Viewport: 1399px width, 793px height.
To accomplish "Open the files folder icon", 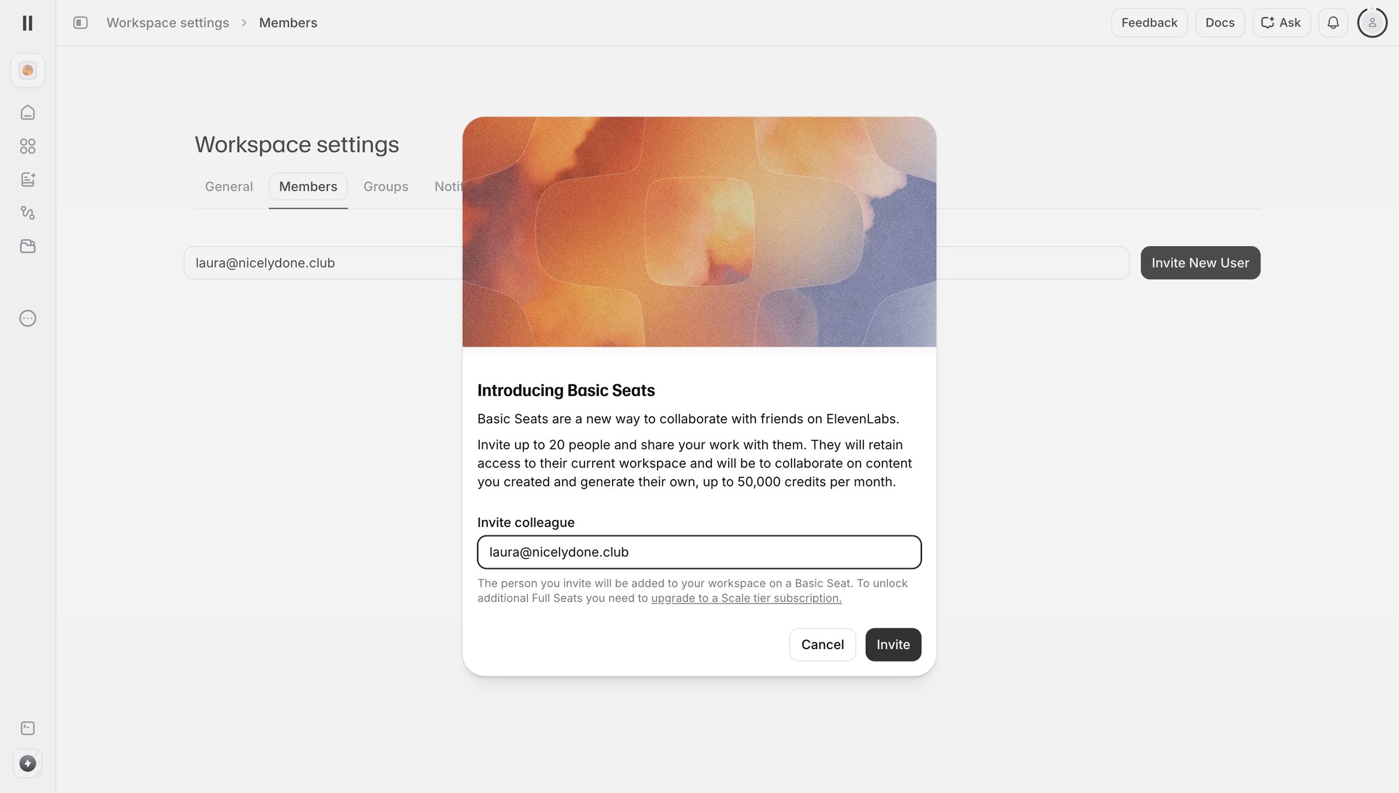I will [27, 246].
